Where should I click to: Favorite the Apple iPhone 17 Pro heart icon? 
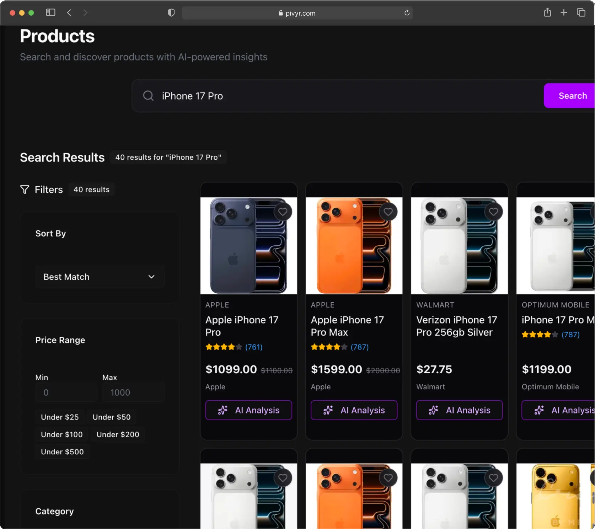[283, 212]
